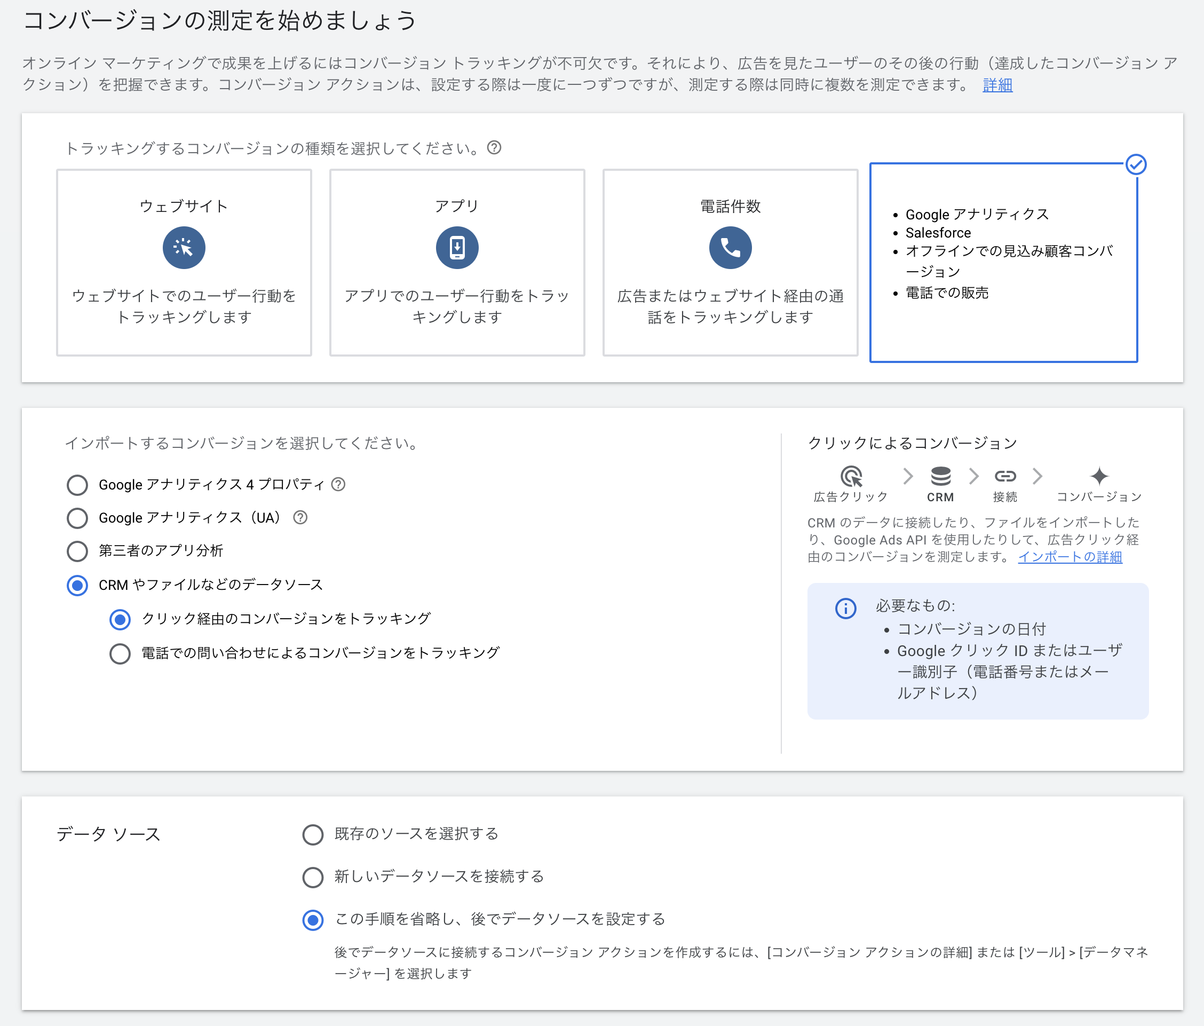Click the CRM database icon
Viewport: 1204px width, 1026px height.
[x=940, y=476]
